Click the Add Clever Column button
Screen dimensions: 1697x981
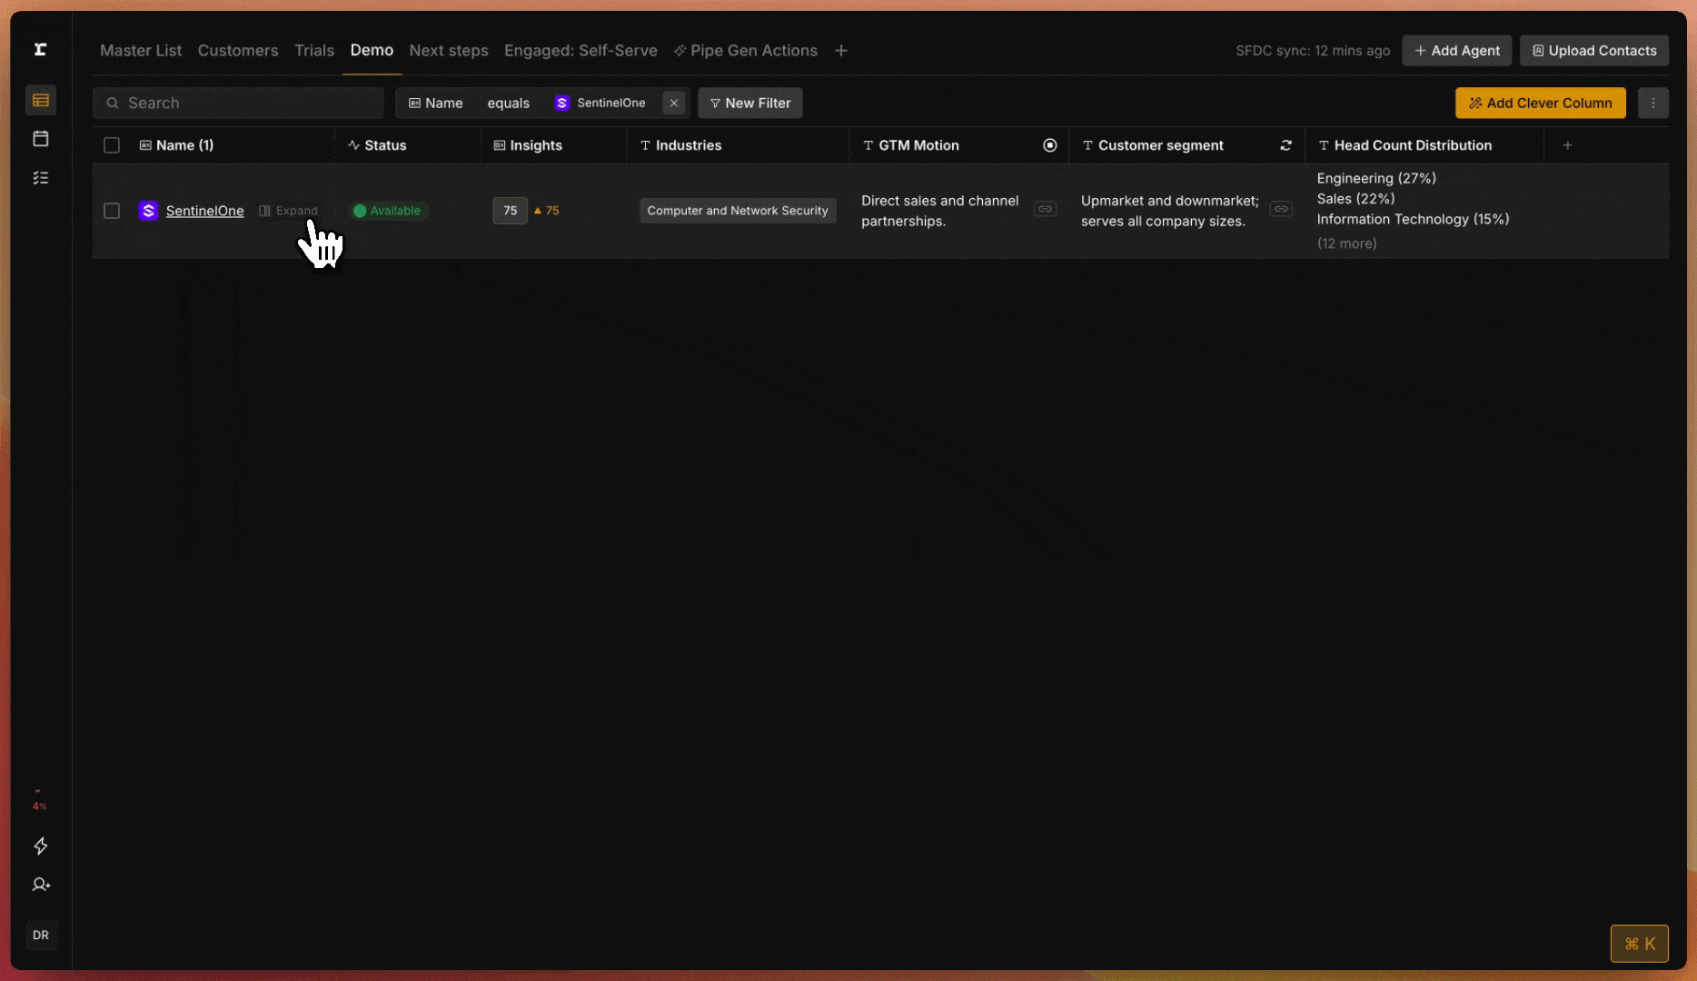tap(1540, 104)
